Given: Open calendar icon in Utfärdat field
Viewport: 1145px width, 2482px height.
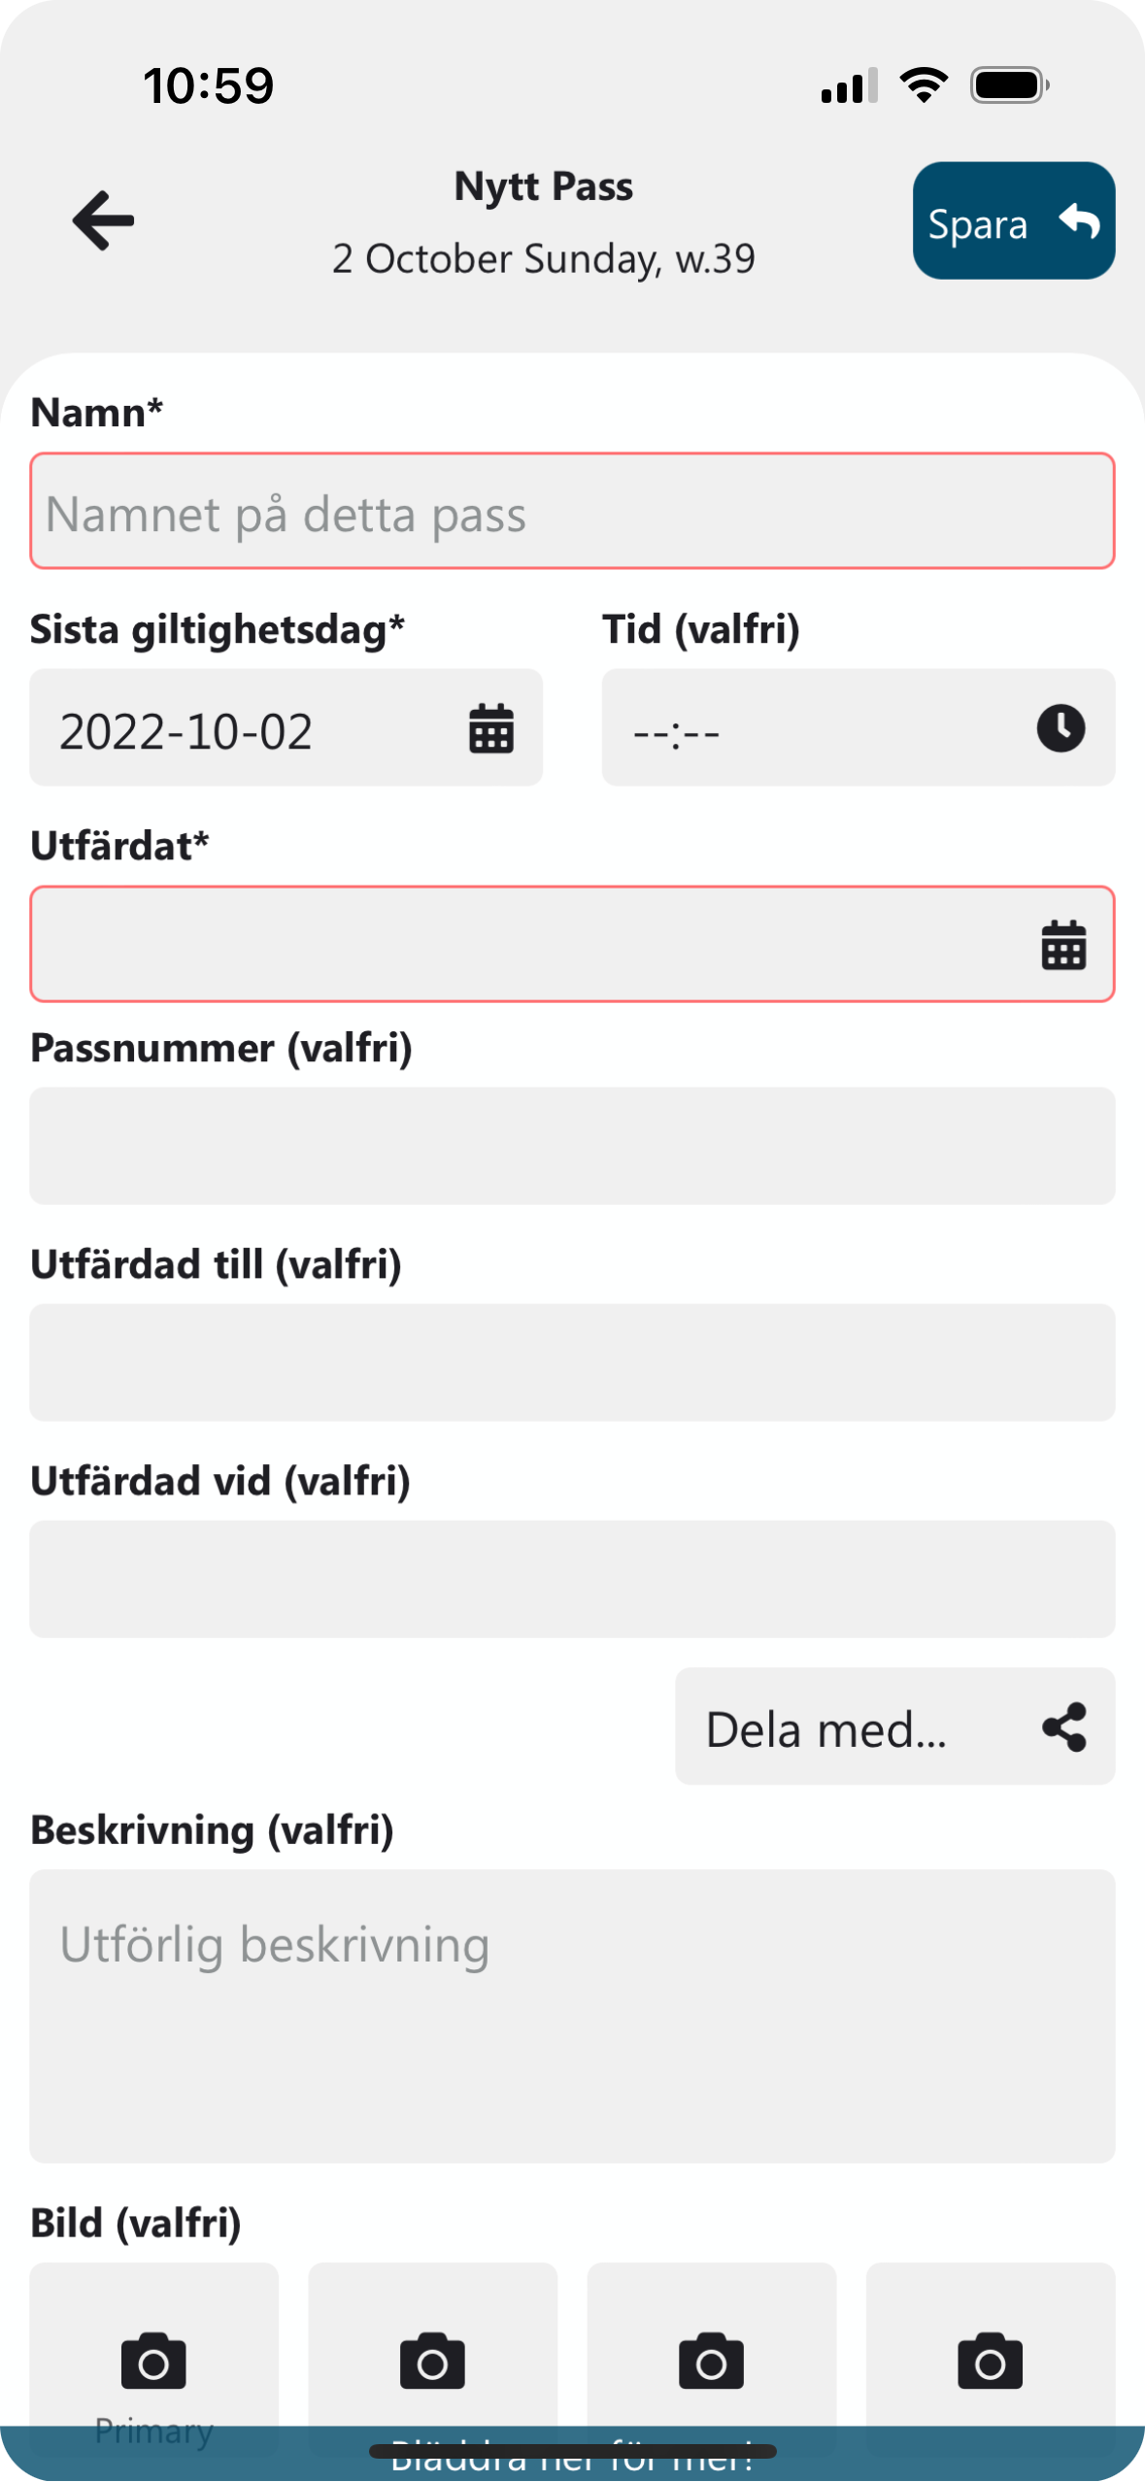Looking at the screenshot, I should click(x=1063, y=945).
